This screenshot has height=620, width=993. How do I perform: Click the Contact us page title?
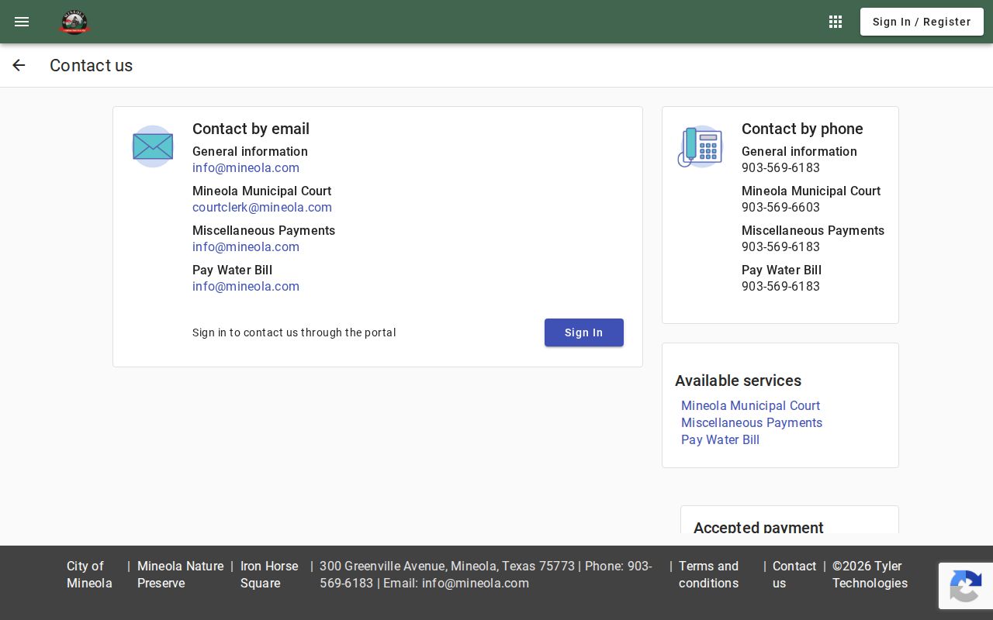(91, 65)
